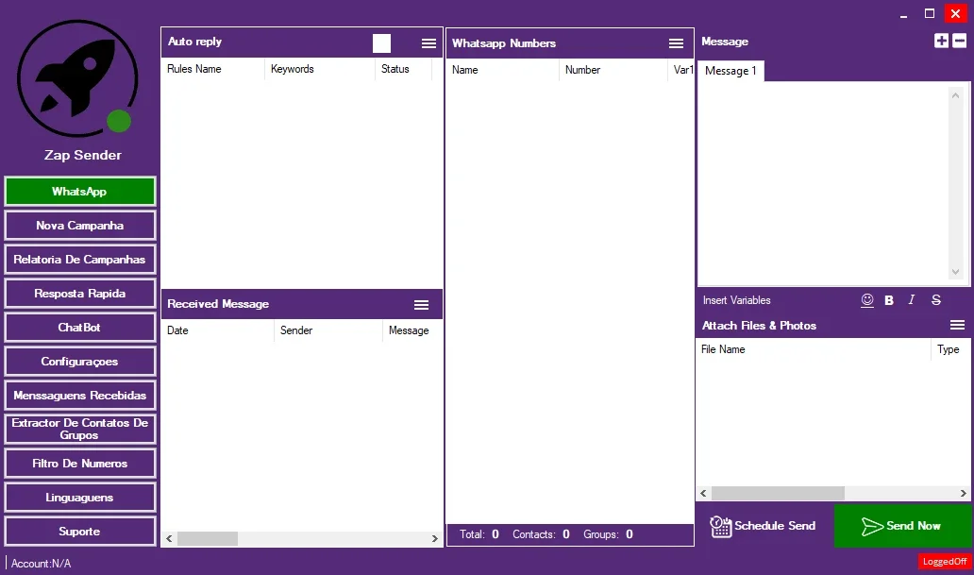
Task: Open the WhatsApp section
Action: pyautogui.click(x=79, y=192)
